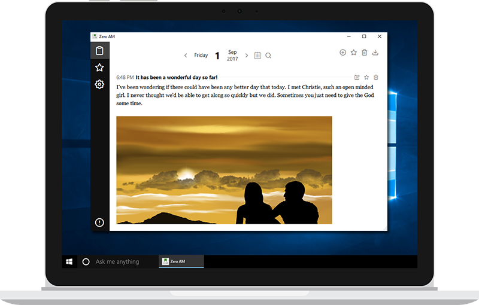Open the favorites star in sidebar
479x305 pixels.
pyautogui.click(x=99, y=68)
